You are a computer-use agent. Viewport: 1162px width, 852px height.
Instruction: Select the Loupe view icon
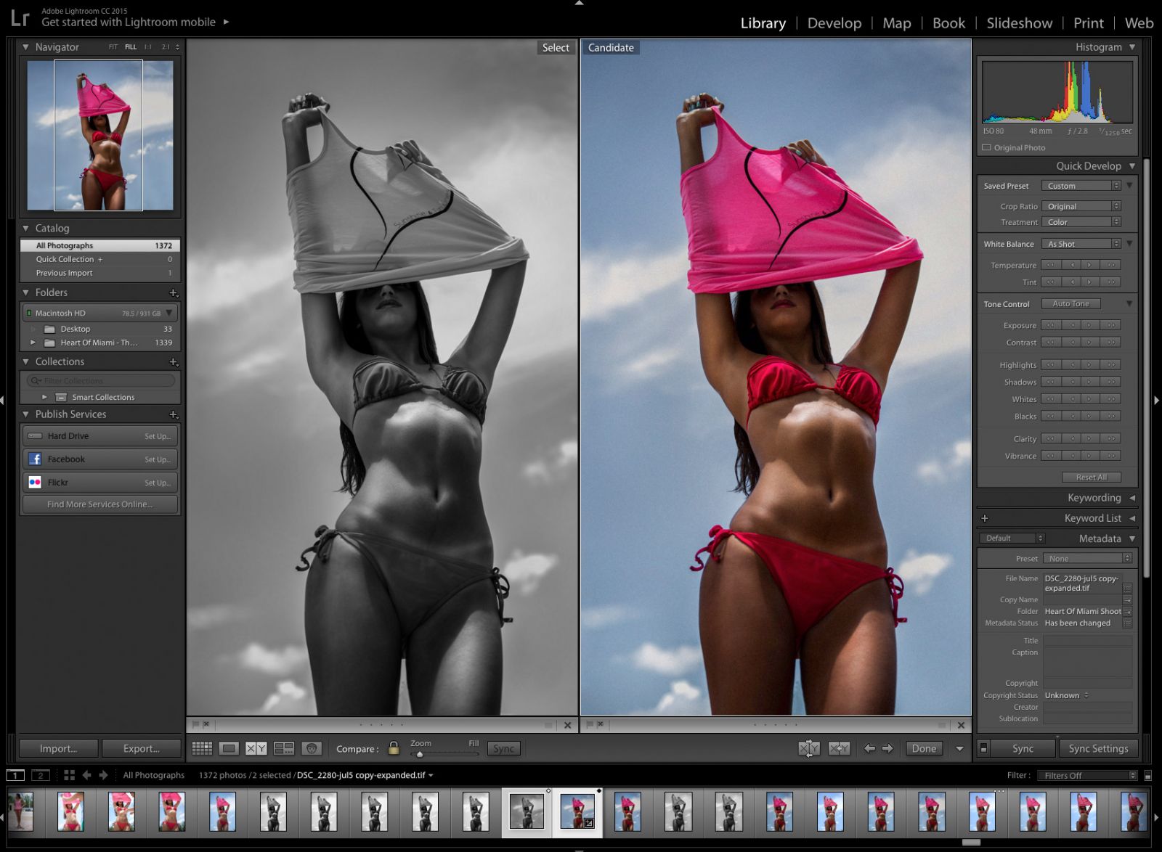point(229,748)
